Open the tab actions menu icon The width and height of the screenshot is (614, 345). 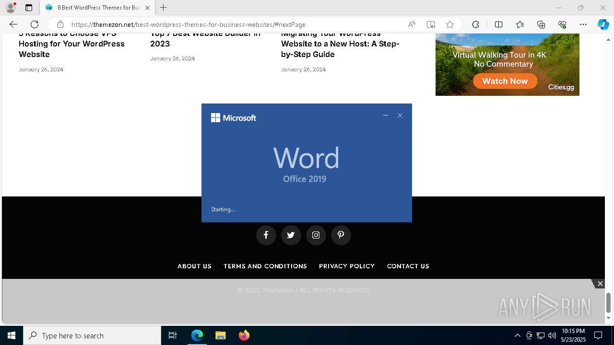29,8
